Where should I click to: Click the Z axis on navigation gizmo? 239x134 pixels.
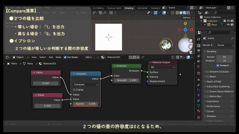point(185,30)
